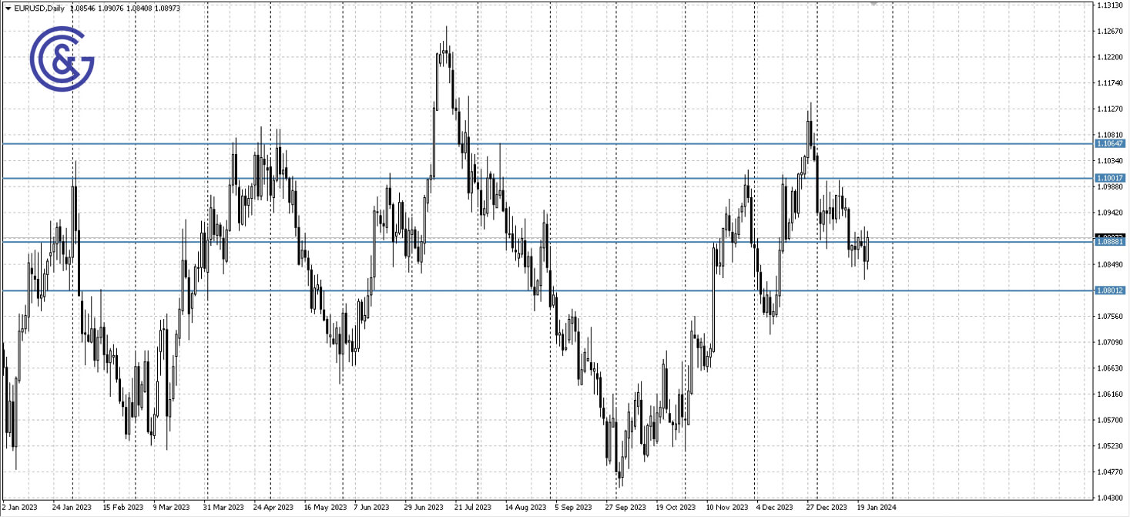The width and height of the screenshot is (1130, 517).
Task: Select the blue G&G logo watermark
Action: click(62, 60)
